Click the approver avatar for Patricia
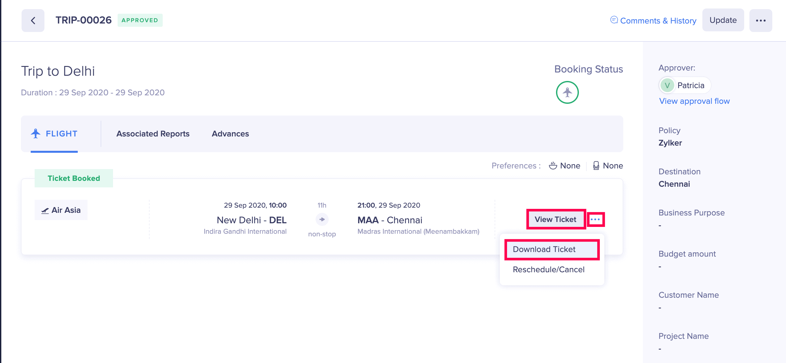The height and width of the screenshot is (363, 786). coord(667,86)
